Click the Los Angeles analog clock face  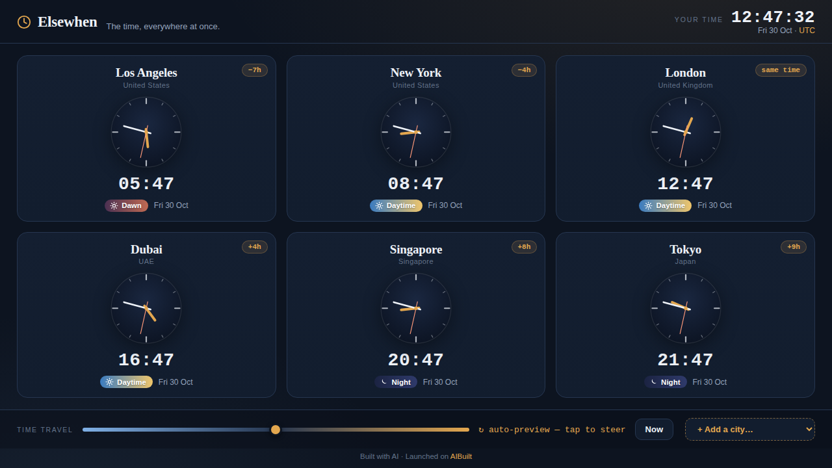[x=146, y=132]
